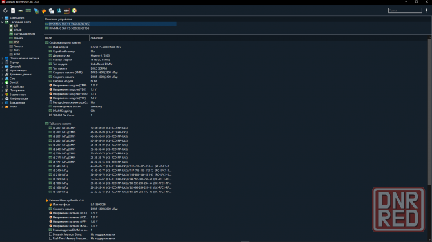
Task: Expand the Мультимедиа tree node
Action: coord(3,70)
